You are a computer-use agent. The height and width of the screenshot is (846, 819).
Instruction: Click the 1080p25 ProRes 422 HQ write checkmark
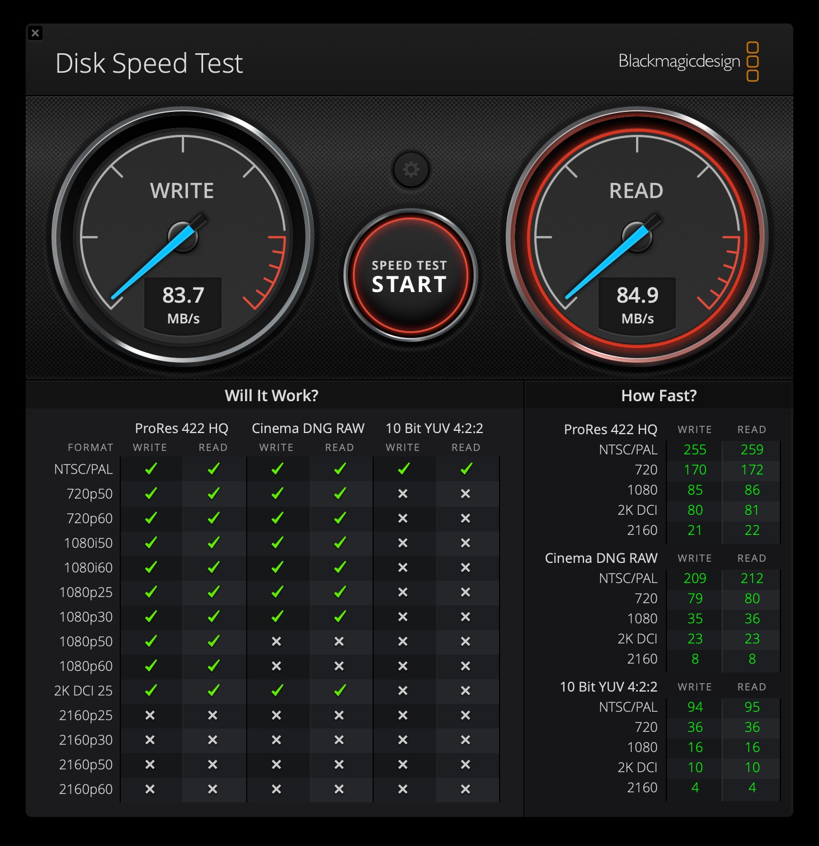[150, 592]
